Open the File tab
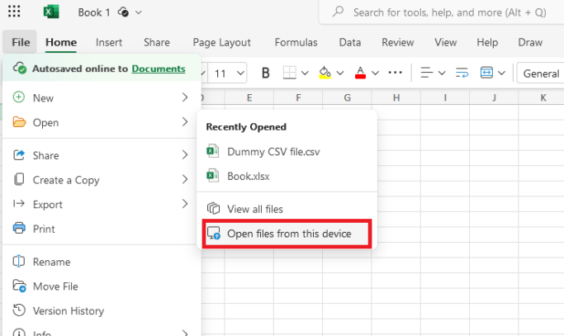This screenshot has height=336, width=564. (21, 42)
